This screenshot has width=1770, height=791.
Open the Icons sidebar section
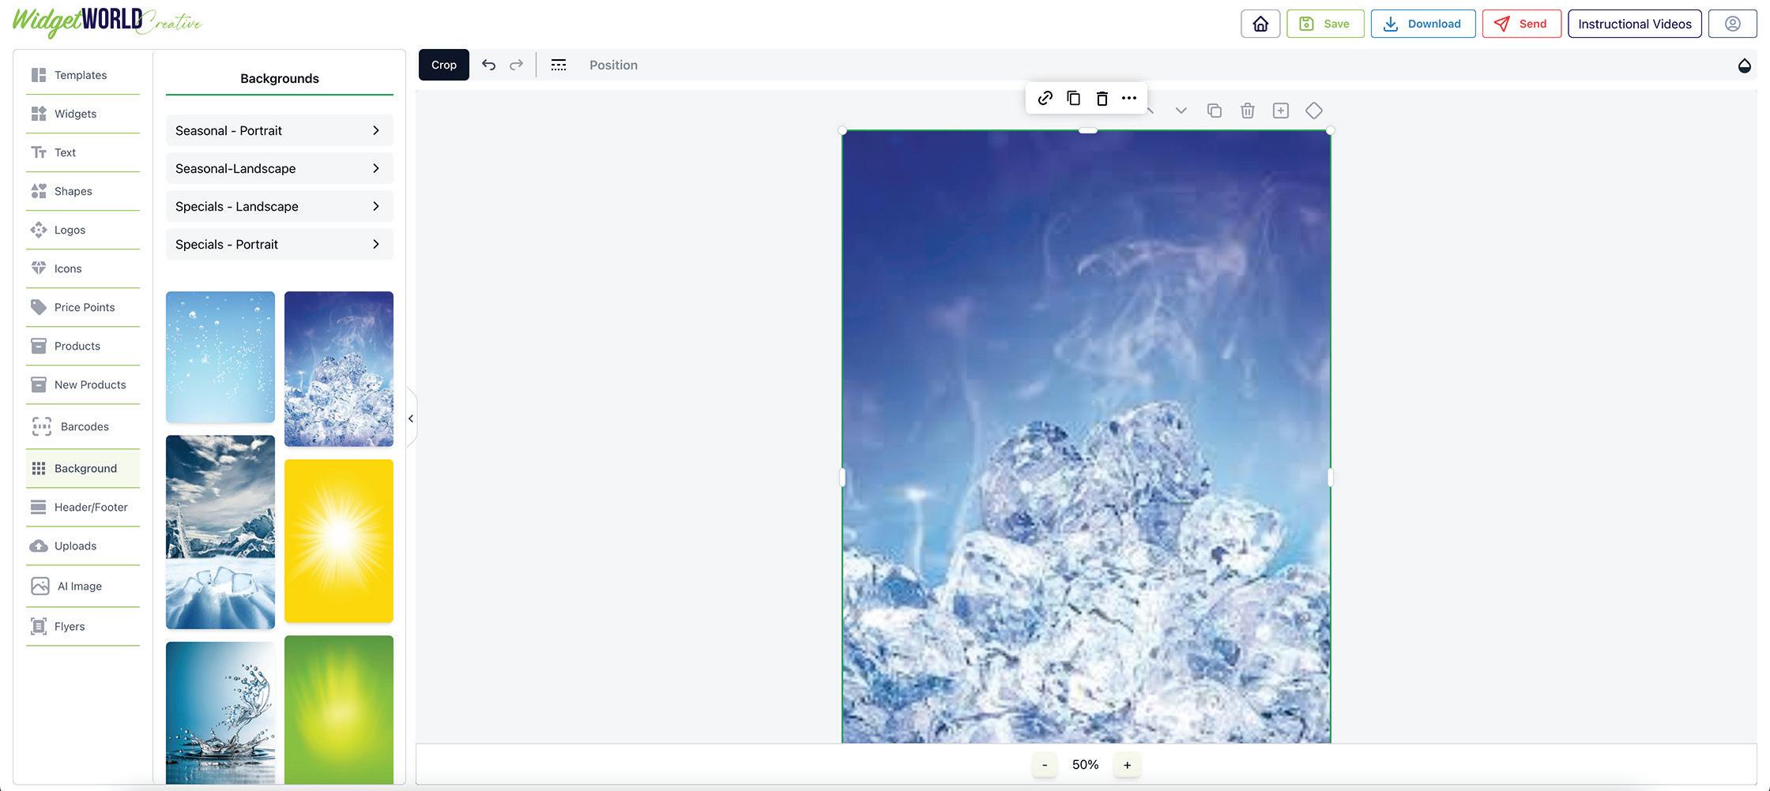(82, 268)
